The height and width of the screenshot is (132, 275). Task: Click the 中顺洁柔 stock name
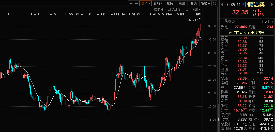click(253, 5)
